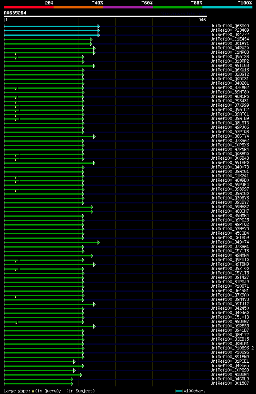The width and height of the screenshot is (256, 394).
Task: Click the cyan 100char scale bar in the legend
Action: 179,391
